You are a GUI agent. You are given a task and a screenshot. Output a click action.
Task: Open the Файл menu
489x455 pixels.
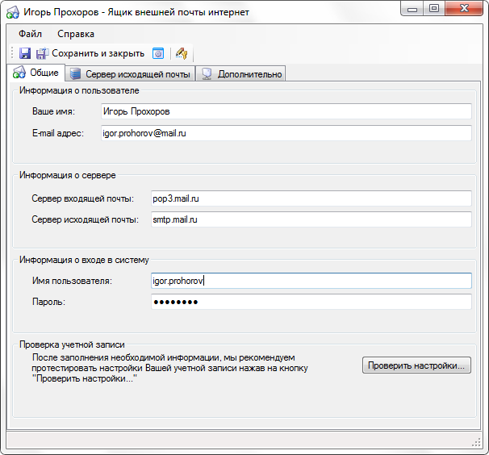pyautogui.click(x=30, y=34)
